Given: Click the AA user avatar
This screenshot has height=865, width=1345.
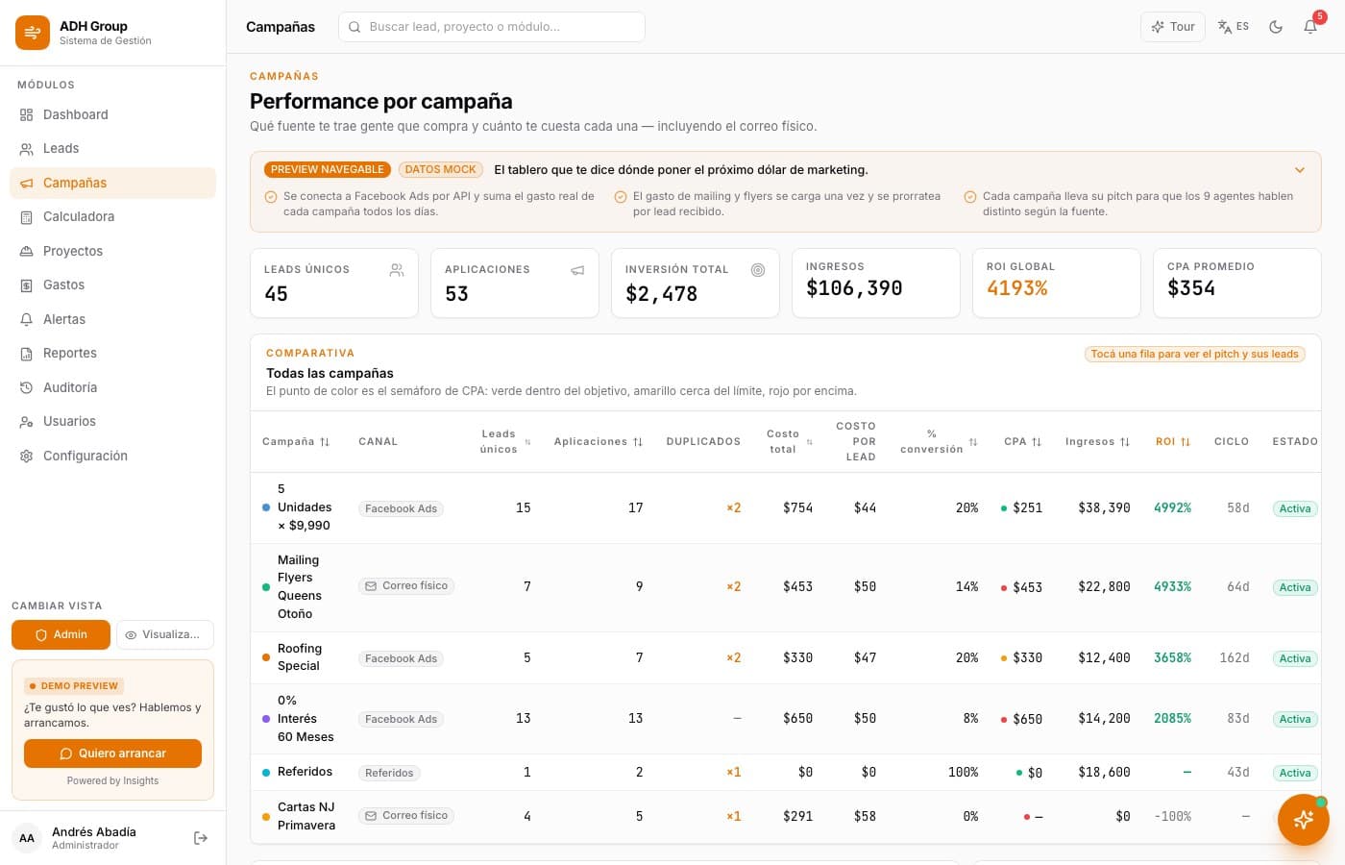Looking at the screenshot, I should [x=27, y=838].
